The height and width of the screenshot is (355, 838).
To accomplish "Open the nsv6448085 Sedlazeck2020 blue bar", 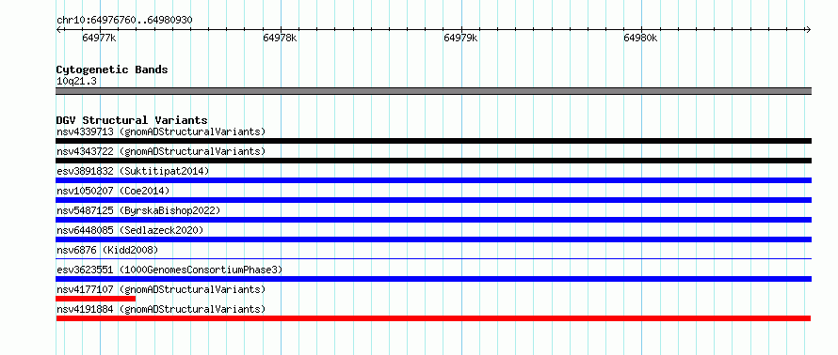I will (433, 239).
